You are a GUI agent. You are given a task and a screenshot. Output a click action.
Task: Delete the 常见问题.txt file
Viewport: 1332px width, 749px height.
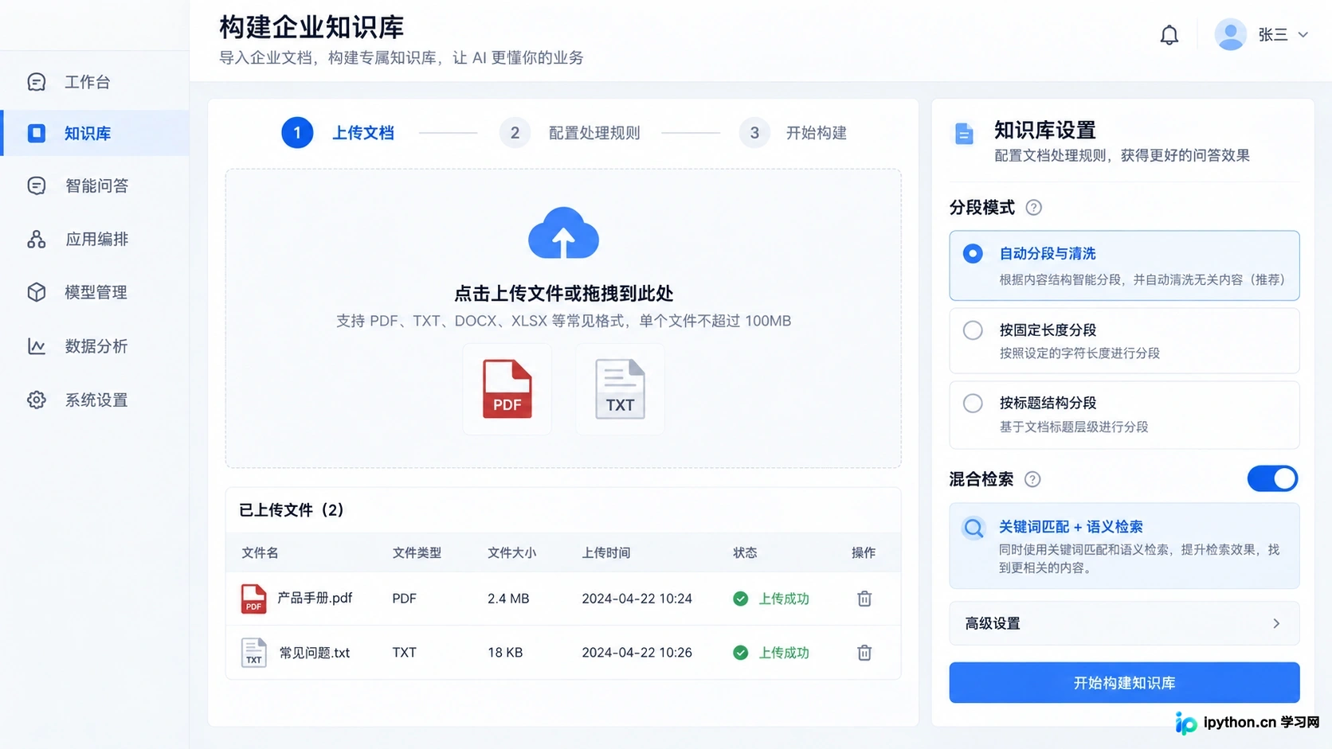coord(864,653)
